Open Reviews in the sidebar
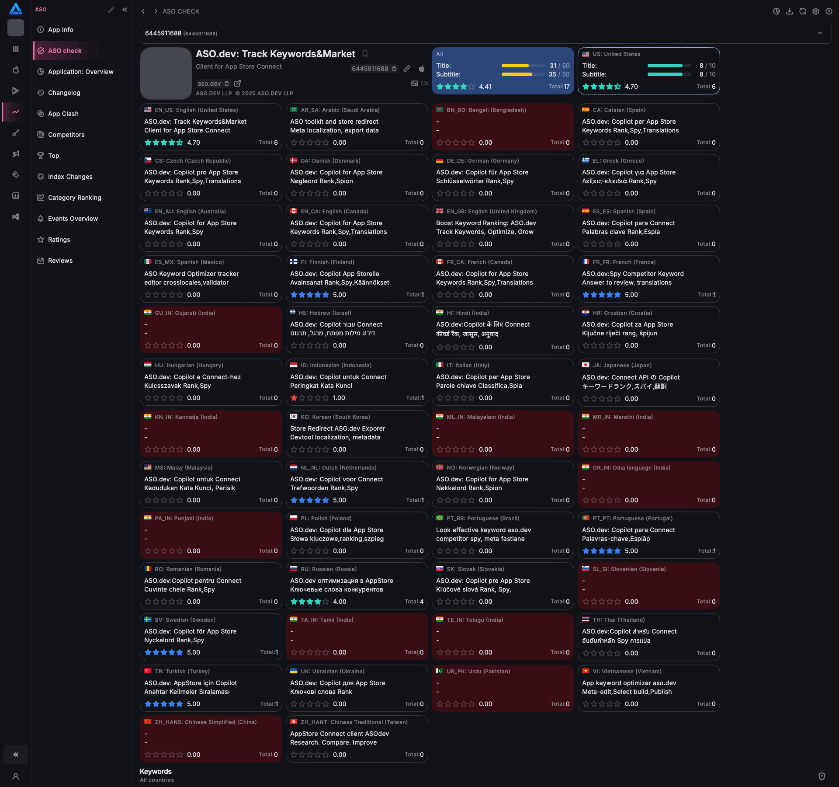The image size is (839, 787). point(81,261)
